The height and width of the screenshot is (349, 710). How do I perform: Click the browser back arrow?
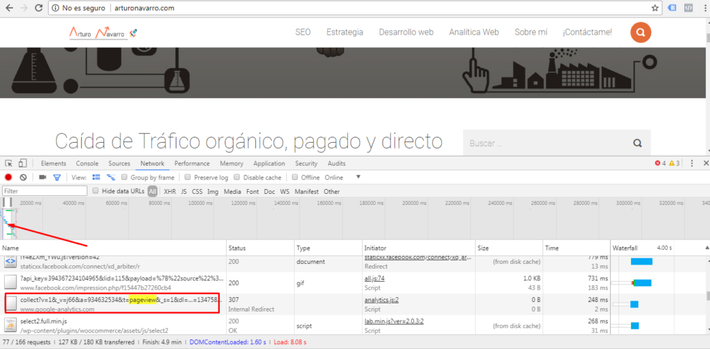click(9, 8)
